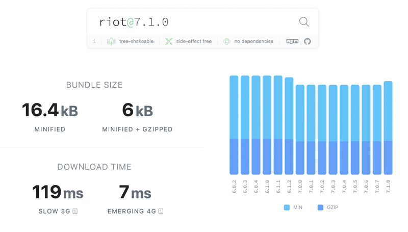Screen dimensions: 408x232
Task: Select the 6.1.2 version bar
Action: click(x=289, y=126)
